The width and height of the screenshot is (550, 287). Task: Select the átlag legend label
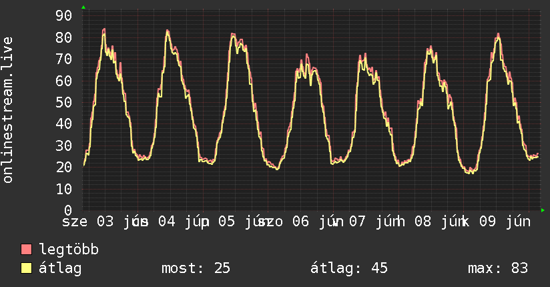point(60,268)
